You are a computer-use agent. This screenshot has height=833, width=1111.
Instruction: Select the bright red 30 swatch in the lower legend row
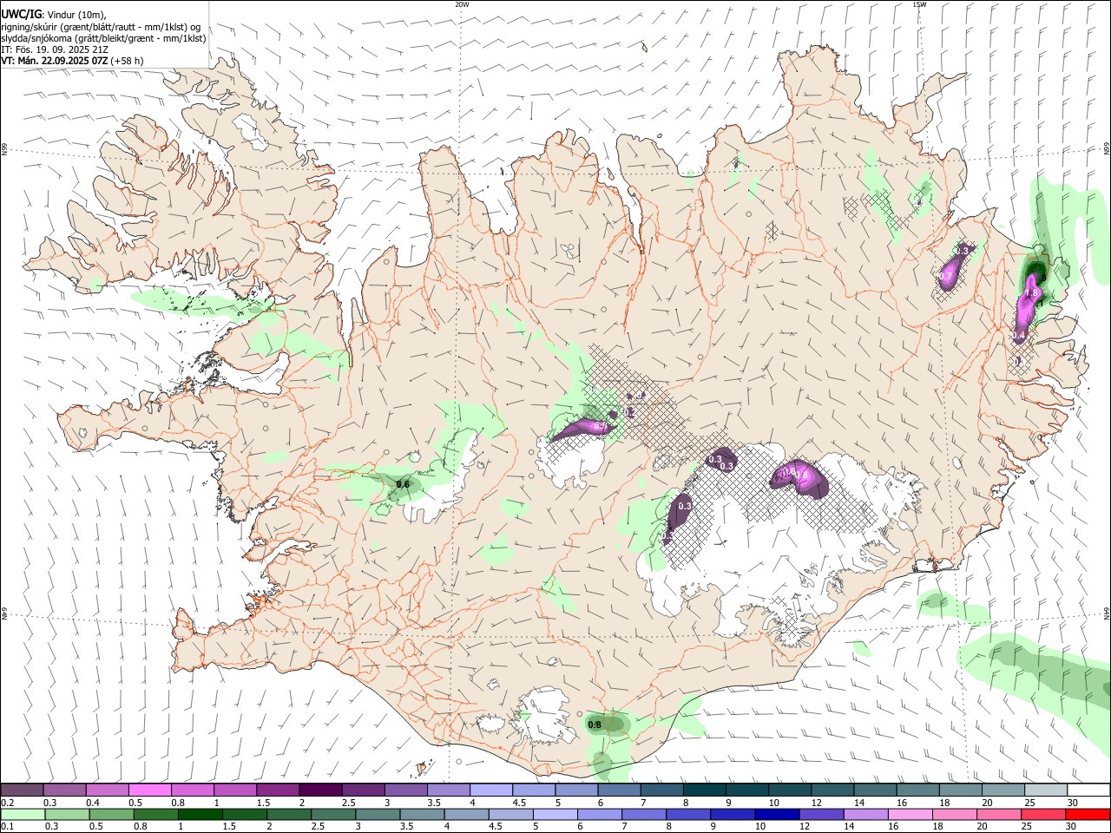pos(1087,814)
